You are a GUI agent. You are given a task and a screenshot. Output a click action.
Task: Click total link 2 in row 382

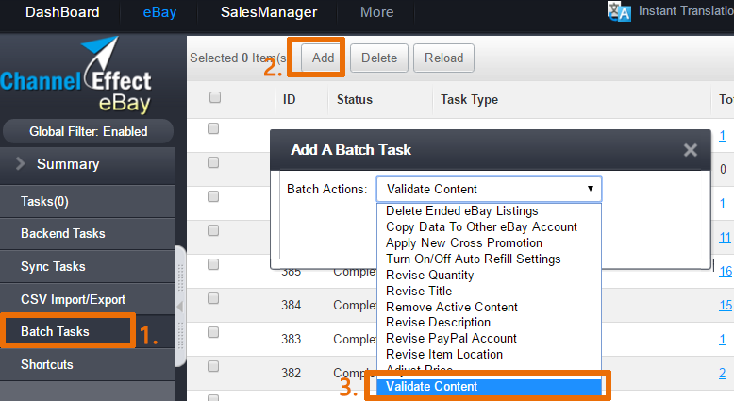723,373
